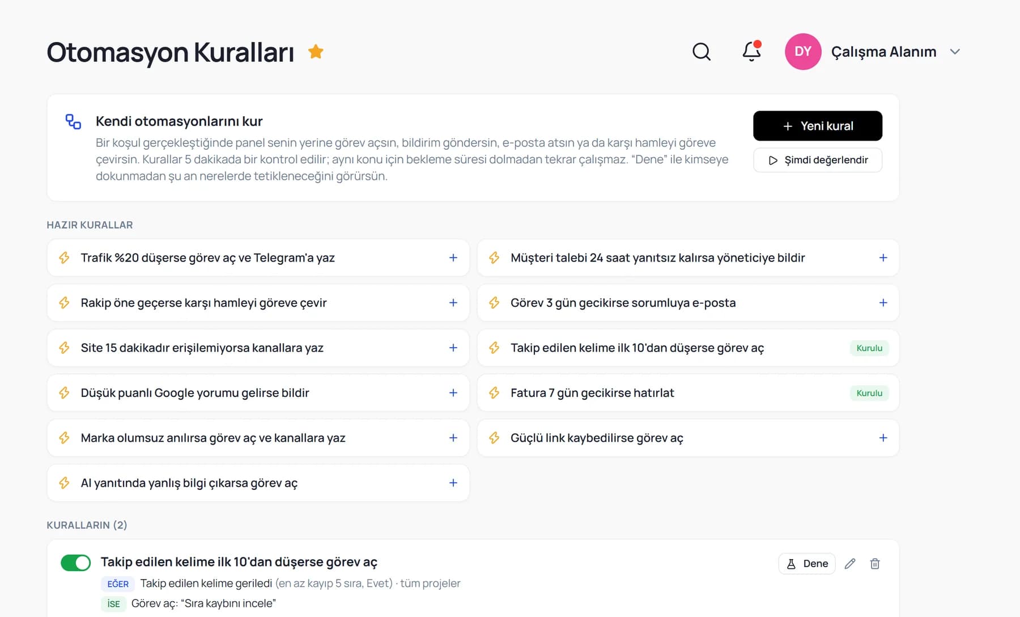Click lightning icon of Fatura 7 gün gecikirse
This screenshot has height=617, width=1020.
(x=494, y=392)
